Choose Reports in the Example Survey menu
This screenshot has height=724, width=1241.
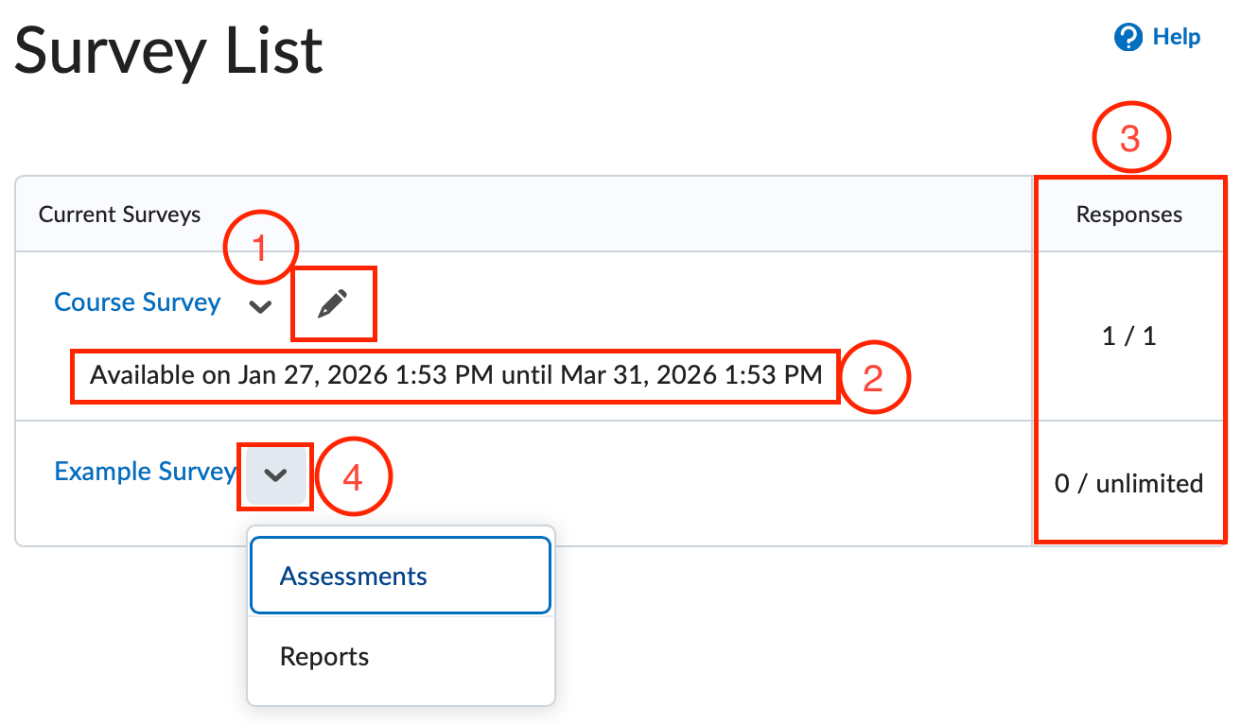[x=324, y=656]
